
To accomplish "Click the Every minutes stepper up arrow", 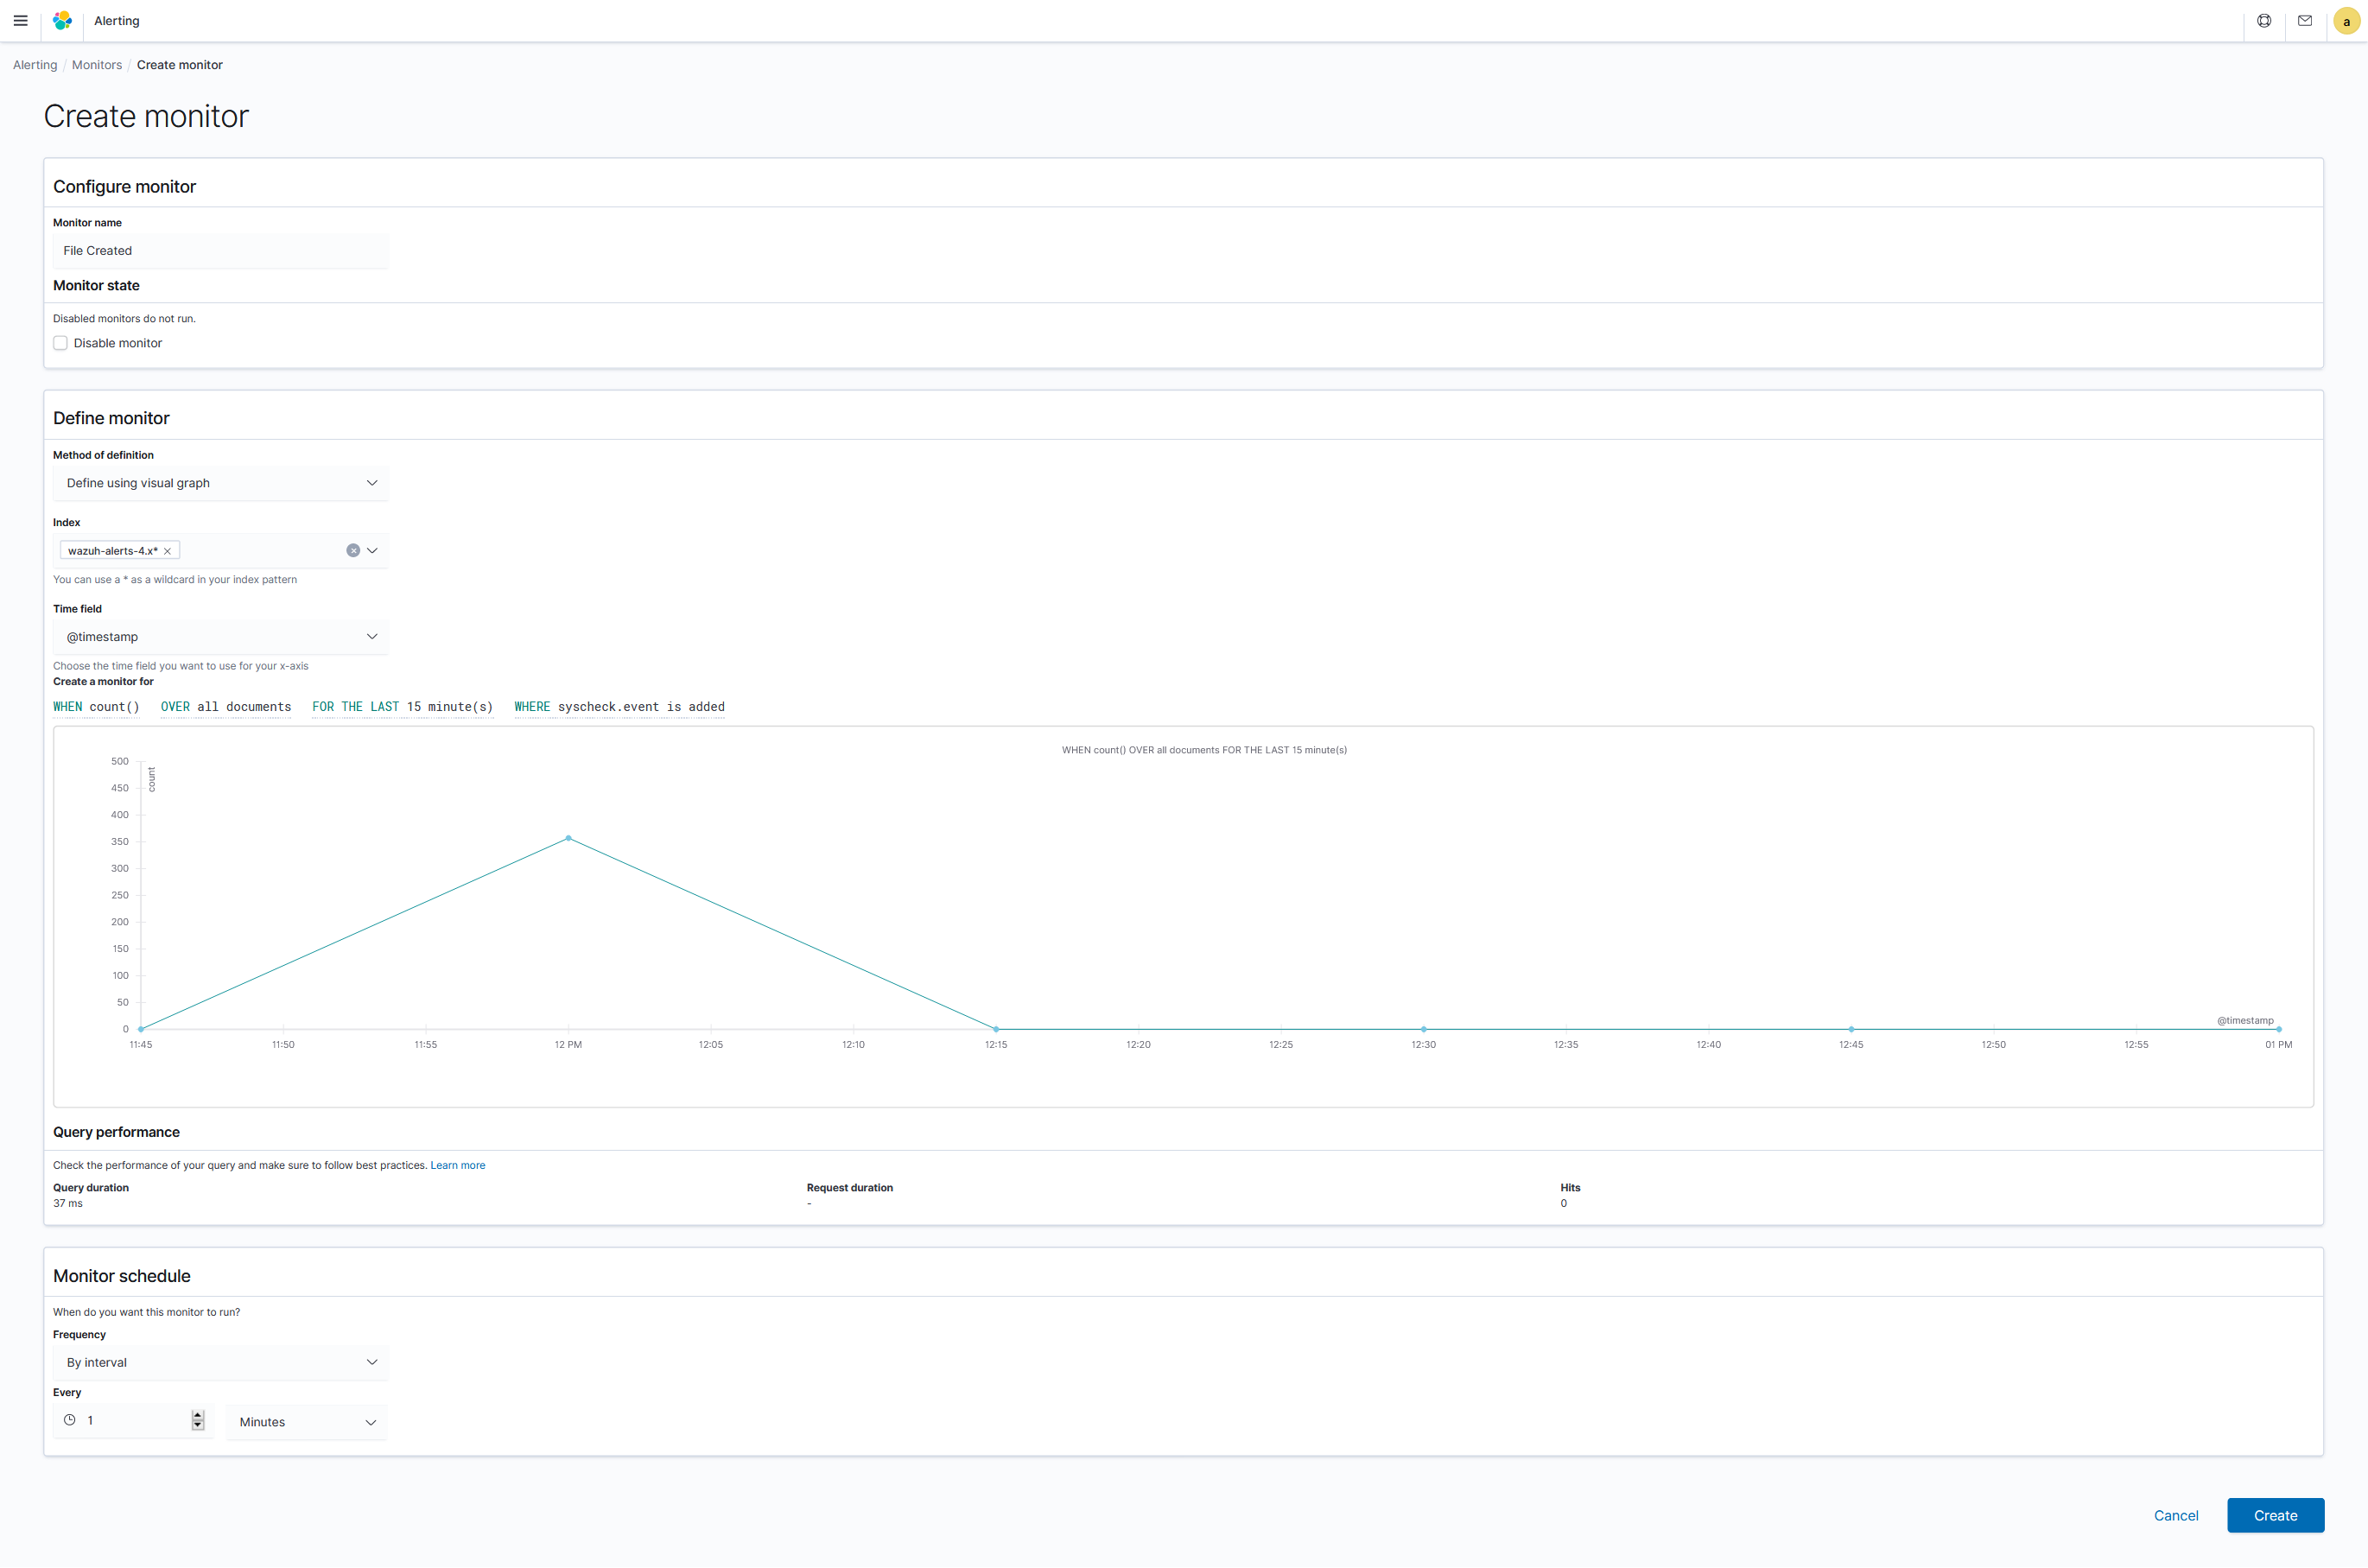I will pyautogui.click(x=198, y=1414).
